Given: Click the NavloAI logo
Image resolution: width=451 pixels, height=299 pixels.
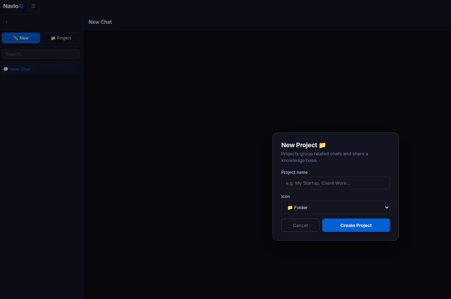Looking at the screenshot, I should click(x=13, y=6).
